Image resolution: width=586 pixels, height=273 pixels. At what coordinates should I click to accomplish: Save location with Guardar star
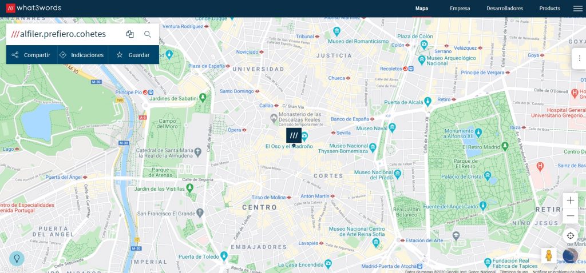click(x=133, y=55)
